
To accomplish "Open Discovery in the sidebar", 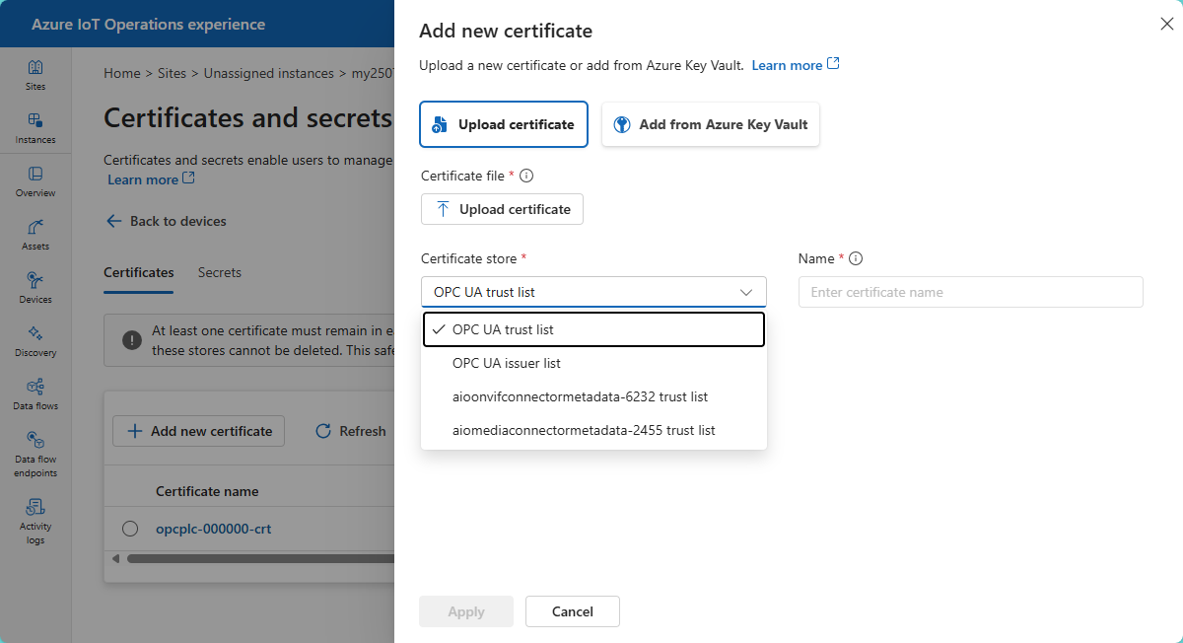I will (35, 341).
